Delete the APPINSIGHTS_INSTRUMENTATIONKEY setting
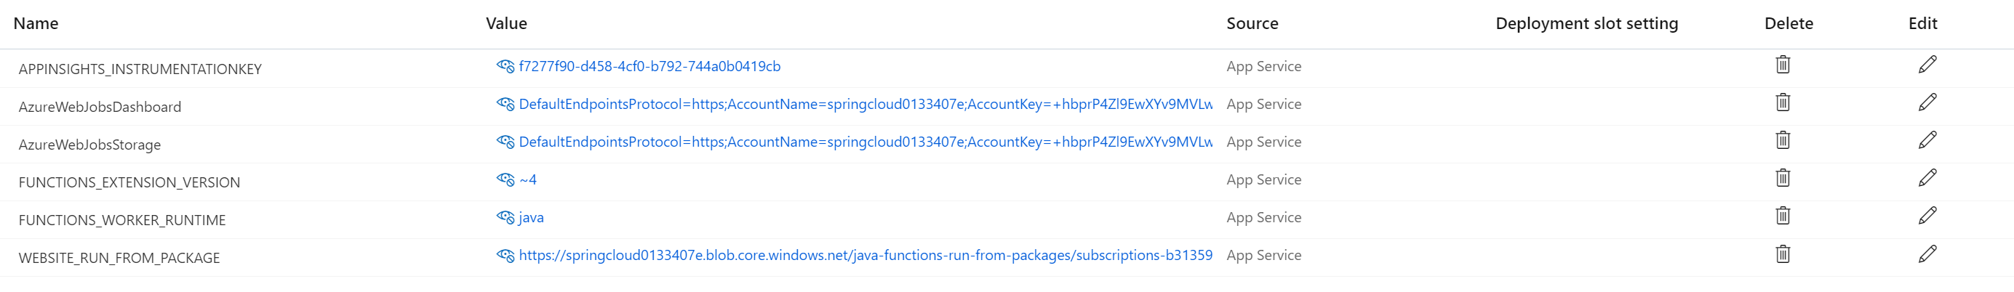This screenshot has width=2014, height=292. (x=1783, y=65)
